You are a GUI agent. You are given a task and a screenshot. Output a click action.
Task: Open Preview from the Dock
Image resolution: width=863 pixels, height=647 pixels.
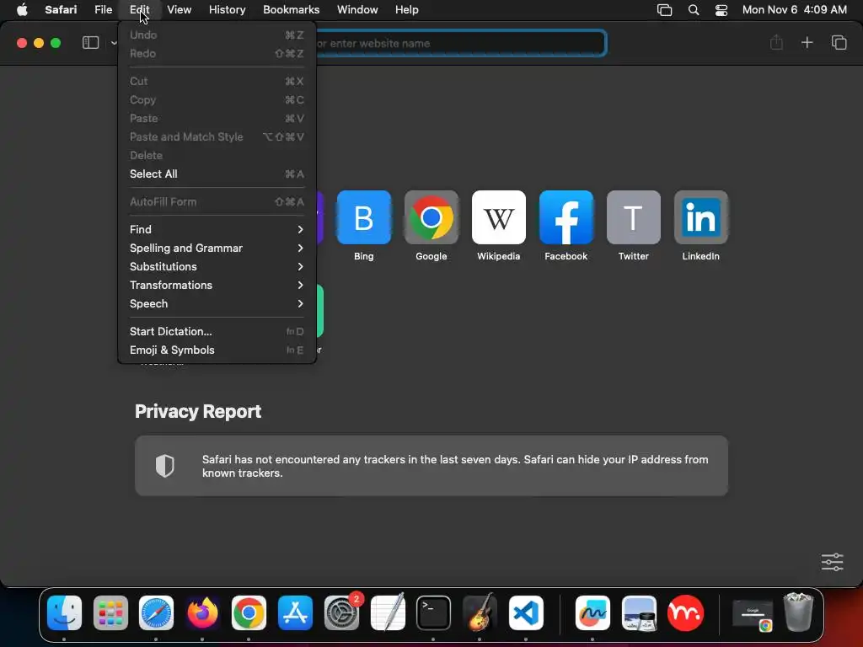coord(639,612)
